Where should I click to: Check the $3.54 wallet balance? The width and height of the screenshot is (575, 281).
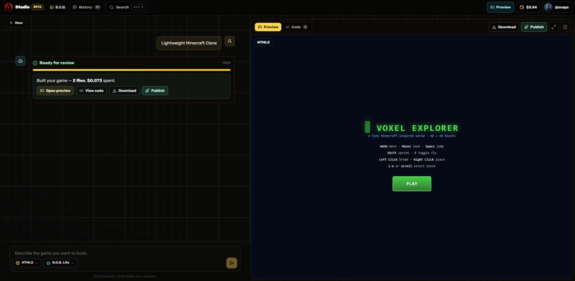point(528,7)
